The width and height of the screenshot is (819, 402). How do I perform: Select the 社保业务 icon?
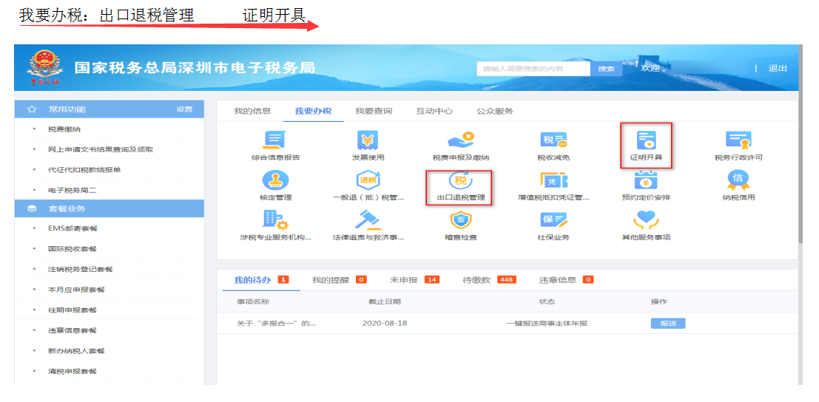[x=553, y=221]
